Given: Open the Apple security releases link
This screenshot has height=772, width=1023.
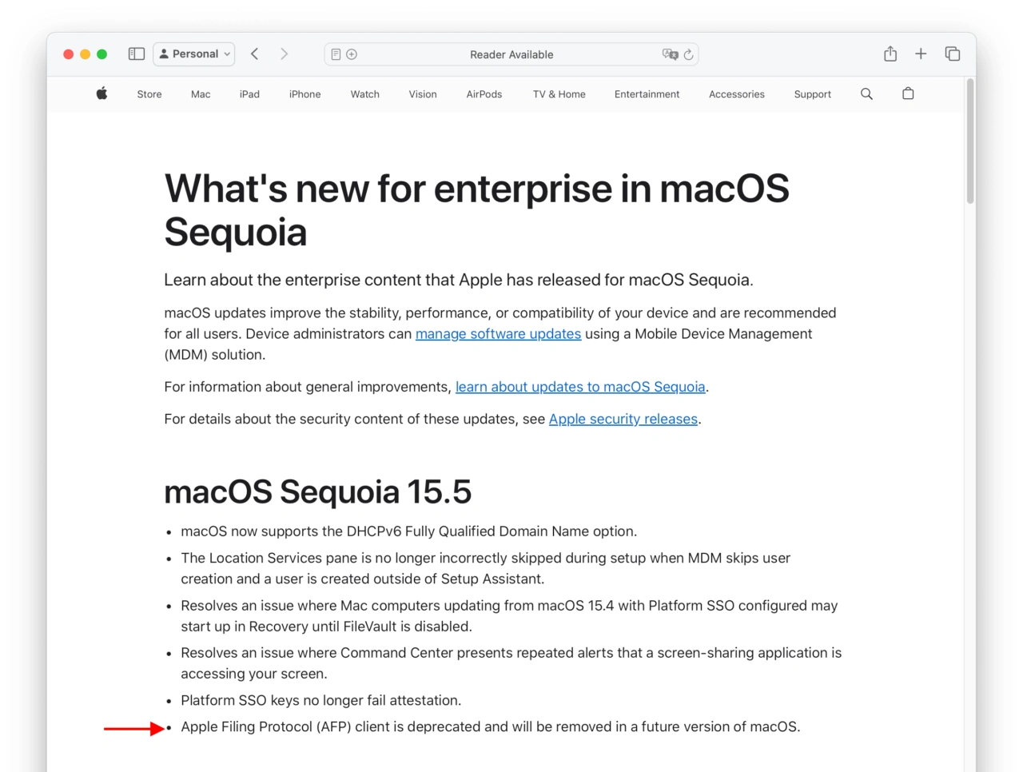Looking at the screenshot, I should 623,419.
